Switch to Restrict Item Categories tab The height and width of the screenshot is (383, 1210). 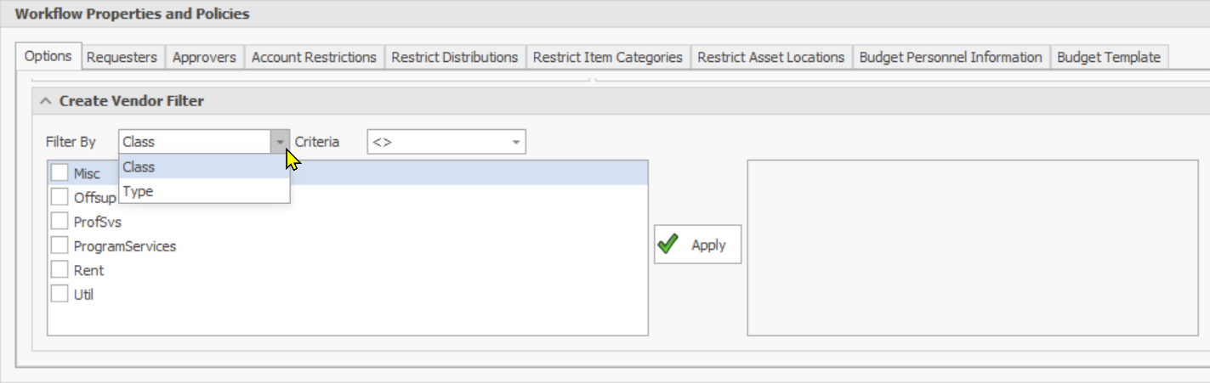pyautogui.click(x=607, y=57)
